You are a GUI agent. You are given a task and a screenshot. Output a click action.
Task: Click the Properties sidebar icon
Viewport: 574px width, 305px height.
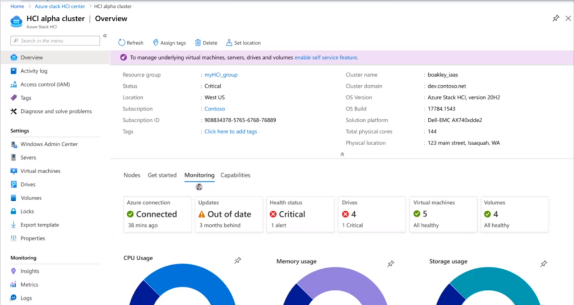coord(13,238)
